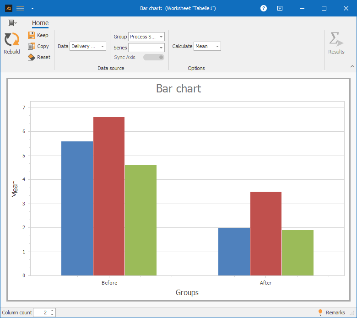Reset the chart with the Reset icon
Image resolution: width=357 pixels, height=318 pixels.
[x=32, y=57]
